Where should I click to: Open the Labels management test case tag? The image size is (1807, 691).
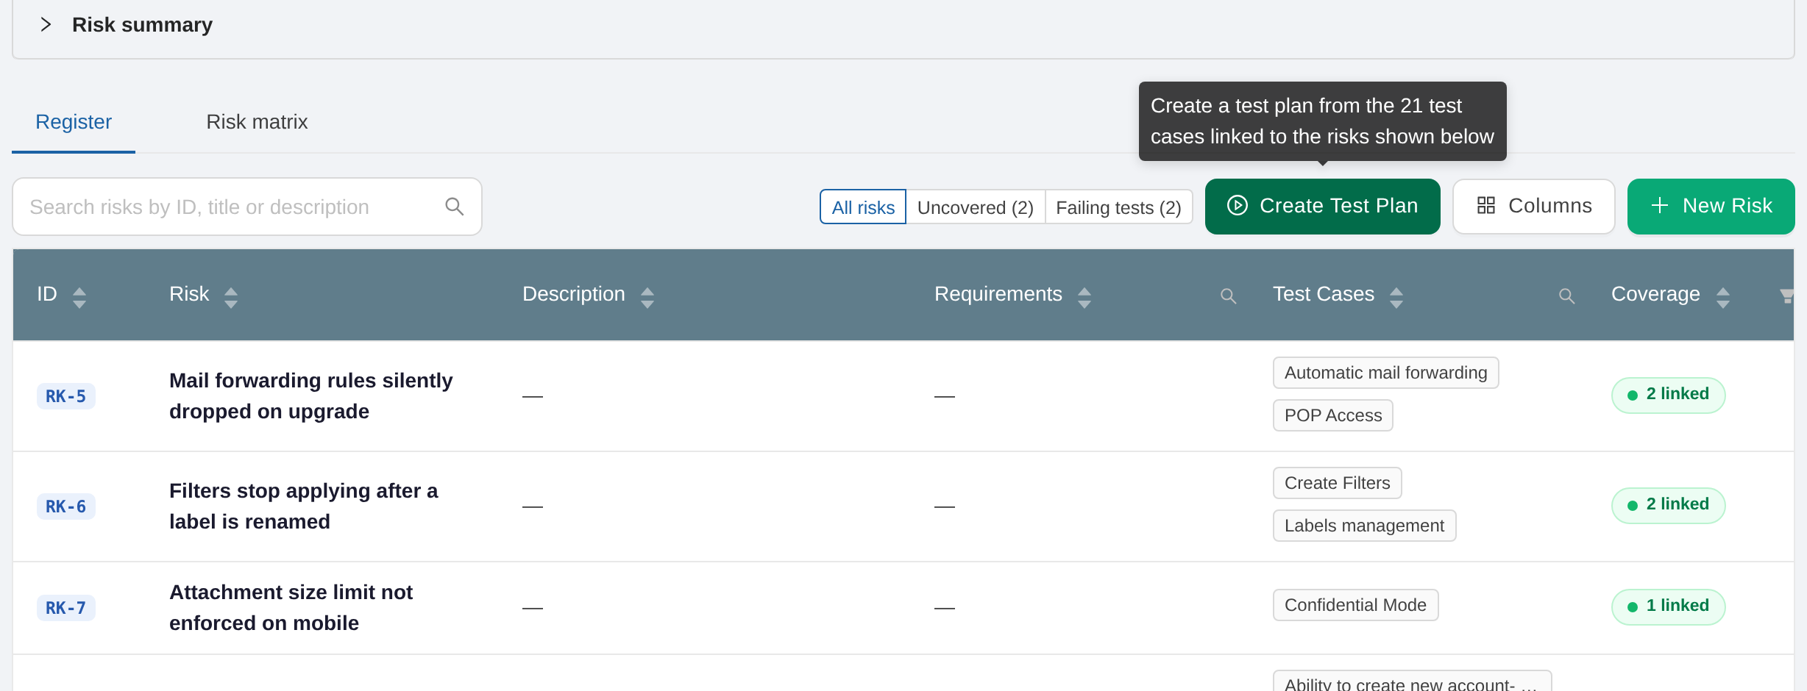point(1365,526)
